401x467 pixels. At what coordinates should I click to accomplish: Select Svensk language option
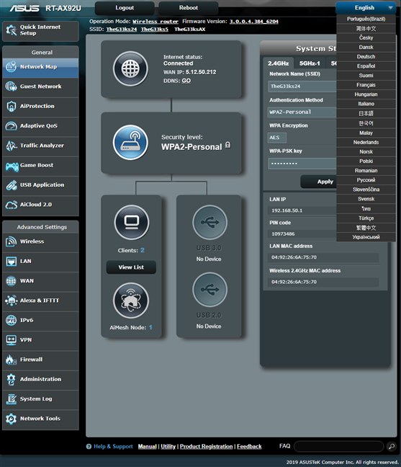[366, 199]
